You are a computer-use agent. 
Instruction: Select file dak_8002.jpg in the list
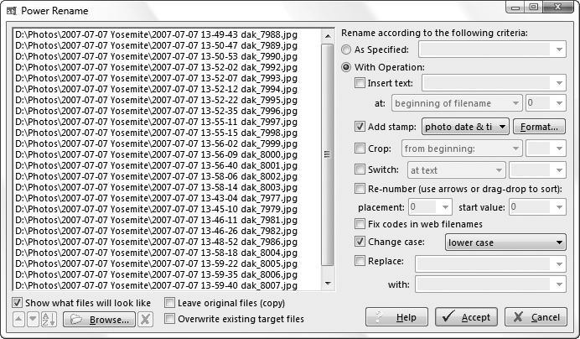(157, 176)
